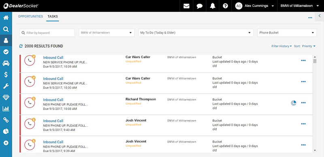The image size is (324, 157).
Task: Click the notifications bell icon
Action: (213, 6)
